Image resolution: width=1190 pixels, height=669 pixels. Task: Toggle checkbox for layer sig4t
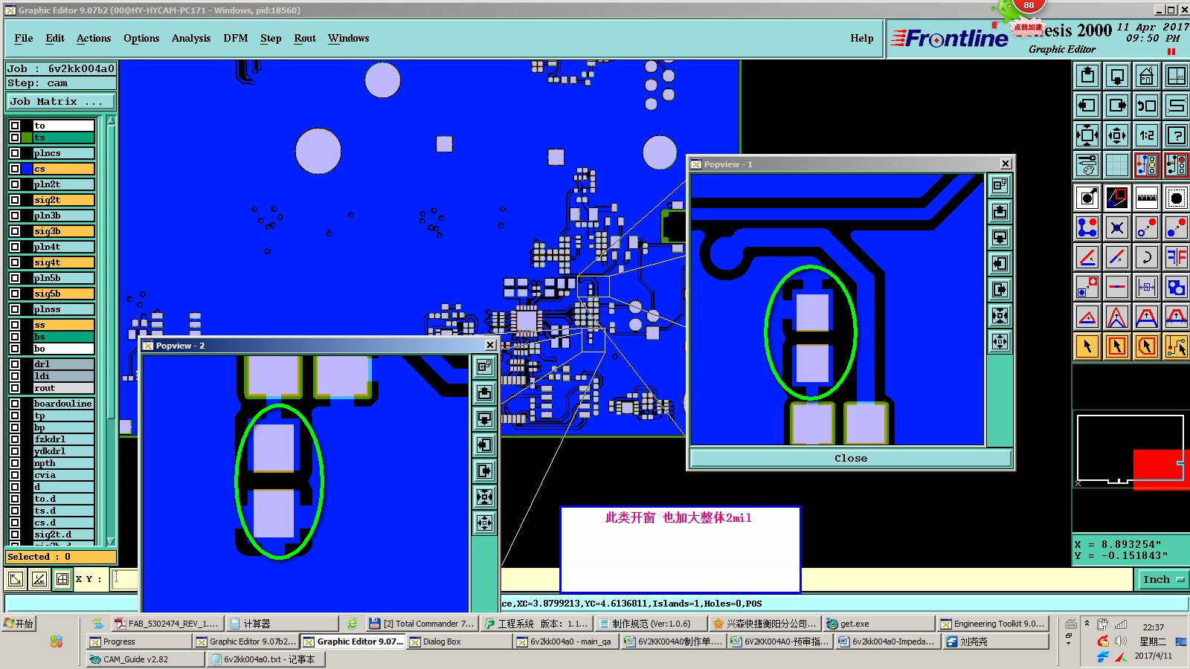pyautogui.click(x=15, y=262)
